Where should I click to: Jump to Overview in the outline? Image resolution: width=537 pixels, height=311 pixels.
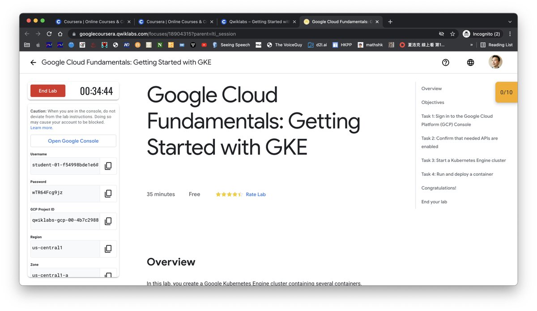coord(431,88)
